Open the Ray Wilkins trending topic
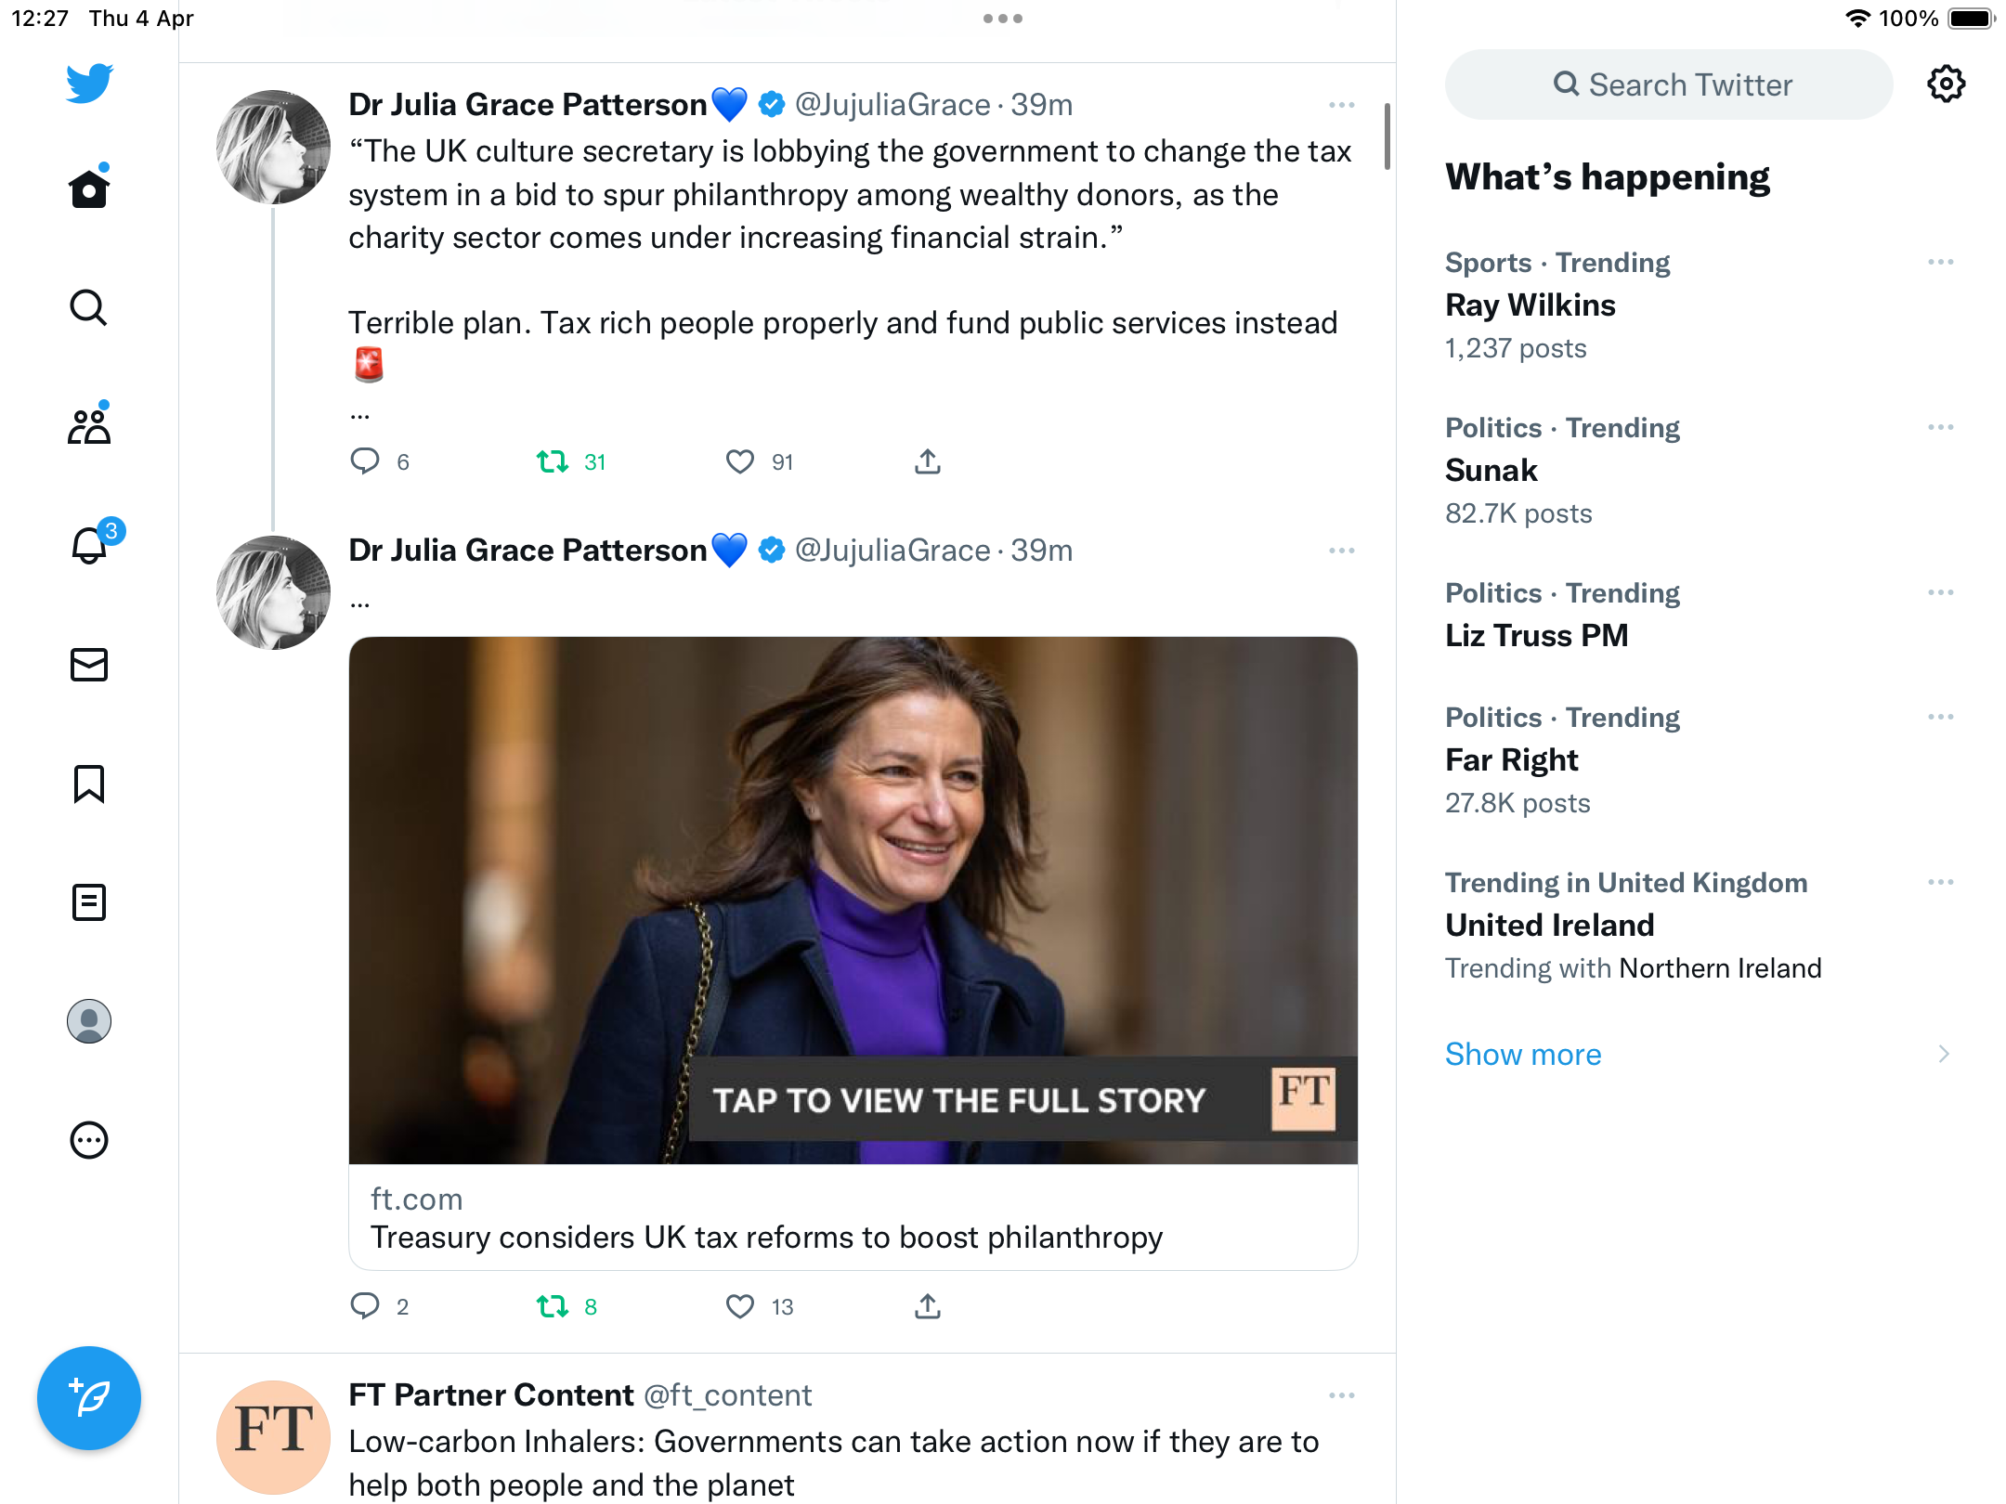Image resolution: width=2006 pixels, height=1504 pixels. click(1531, 305)
